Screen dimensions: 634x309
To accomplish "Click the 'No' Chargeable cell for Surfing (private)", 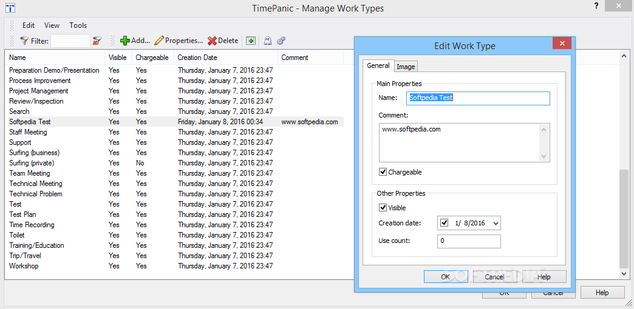I will point(140,163).
